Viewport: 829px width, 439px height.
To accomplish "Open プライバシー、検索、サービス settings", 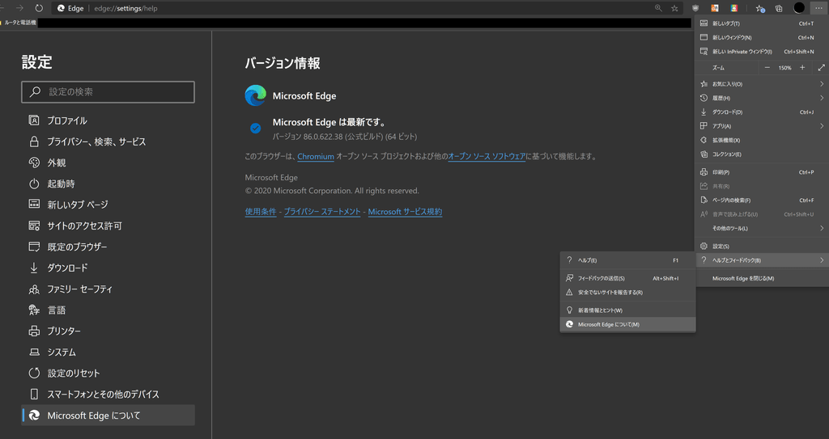I will point(108,141).
